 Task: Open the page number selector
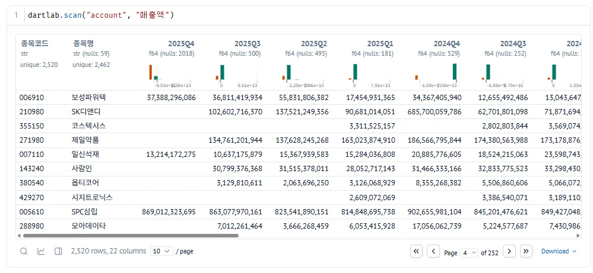469,253
